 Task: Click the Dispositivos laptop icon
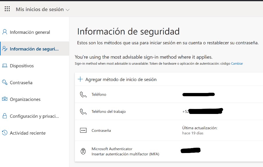(5, 66)
